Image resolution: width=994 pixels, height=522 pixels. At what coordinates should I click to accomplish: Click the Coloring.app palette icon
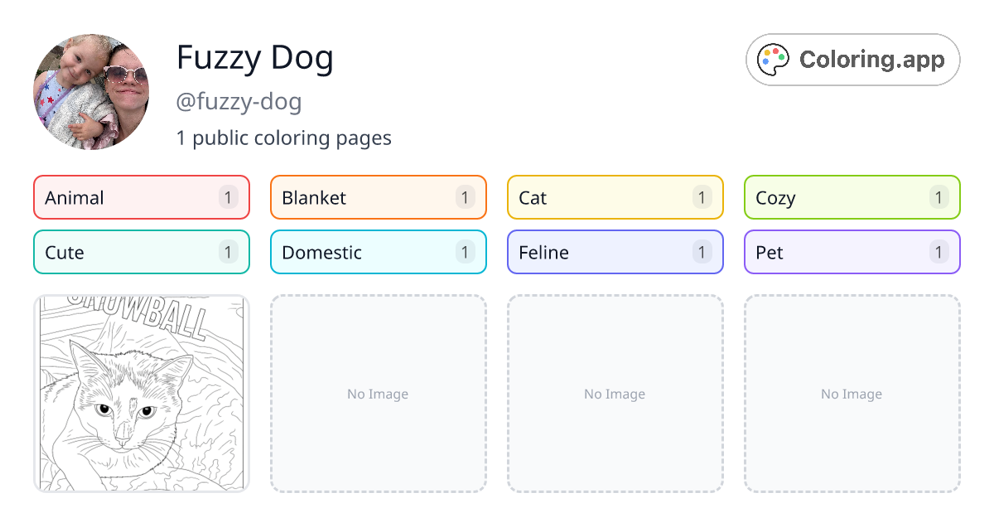coord(774,60)
